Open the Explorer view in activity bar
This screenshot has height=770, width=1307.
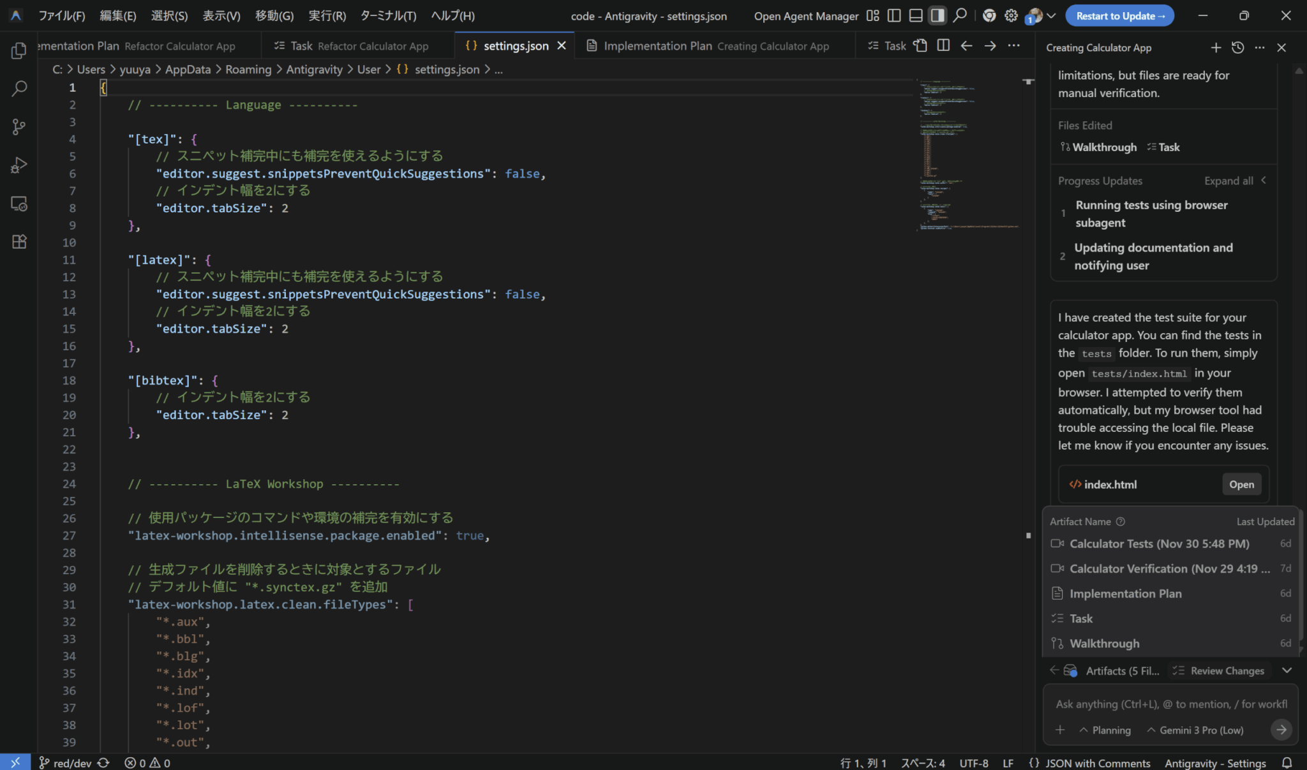19,50
